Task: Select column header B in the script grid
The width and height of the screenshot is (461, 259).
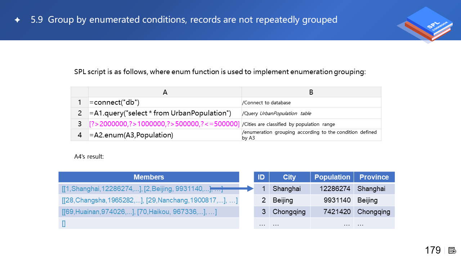Action: (311, 92)
